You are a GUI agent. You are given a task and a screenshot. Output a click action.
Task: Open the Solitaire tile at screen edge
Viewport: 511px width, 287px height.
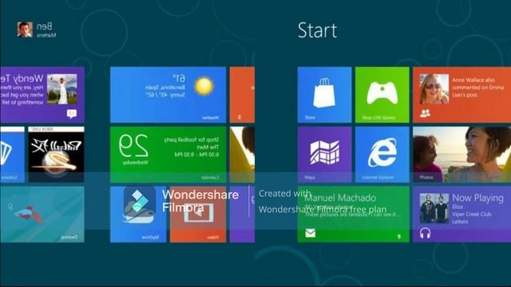click(12, 154)
